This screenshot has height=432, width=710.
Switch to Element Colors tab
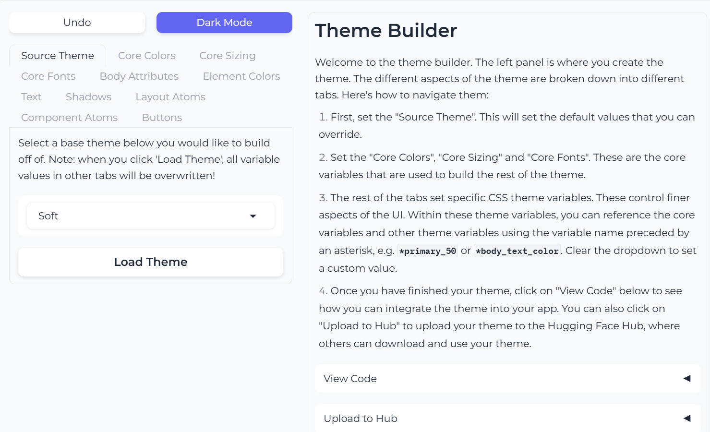[241, 76]
